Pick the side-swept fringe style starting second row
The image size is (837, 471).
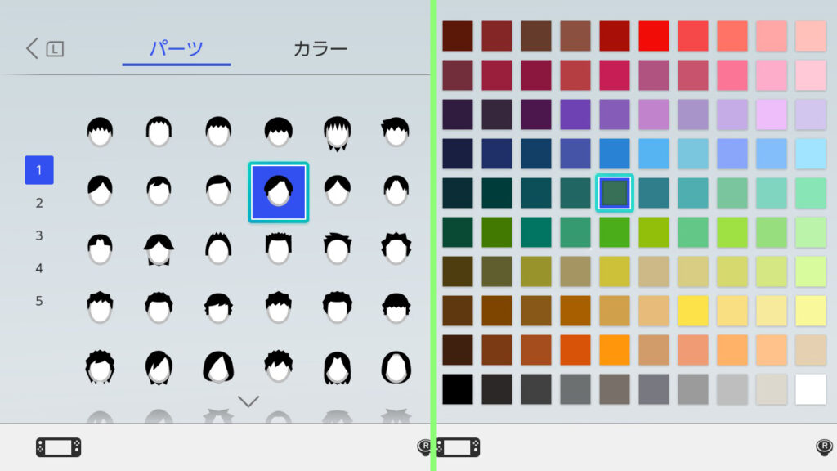coord(100,191)
